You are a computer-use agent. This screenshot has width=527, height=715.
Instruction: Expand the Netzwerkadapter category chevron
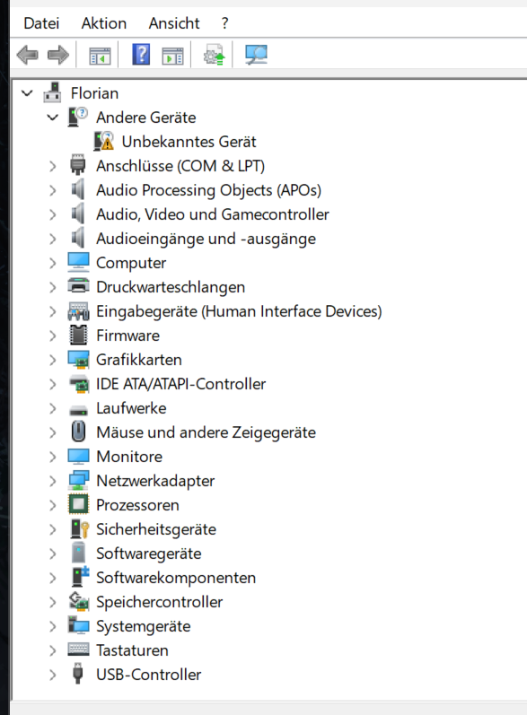tap(53, 480)
